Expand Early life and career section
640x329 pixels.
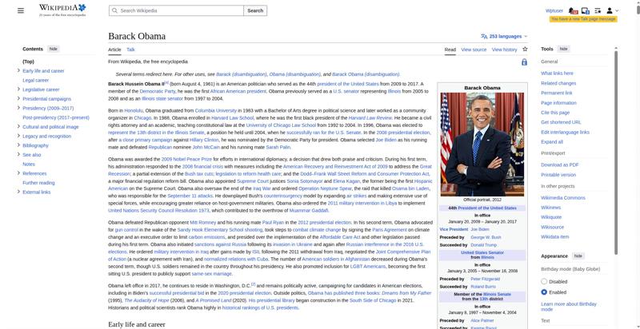click(x=18, y=71)
